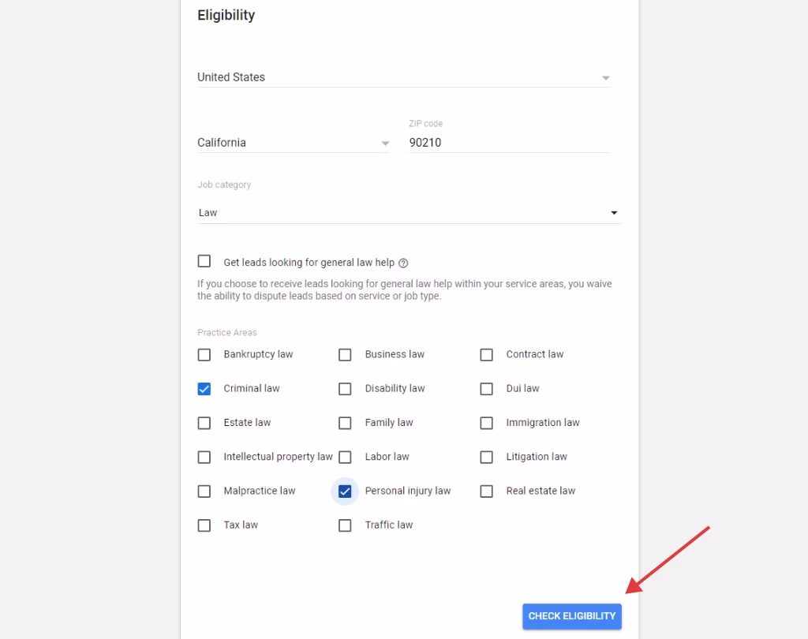
Task: Check the Real estate law checkbox
Action: pos(486,491)
